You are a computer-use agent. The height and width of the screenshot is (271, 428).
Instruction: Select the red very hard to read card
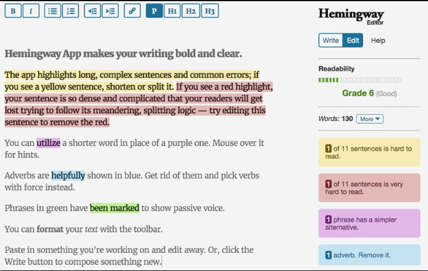[x=369, y=188]
